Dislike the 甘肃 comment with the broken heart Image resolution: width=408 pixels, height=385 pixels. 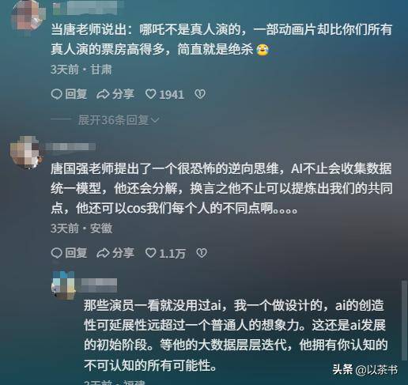(x=200, y=94)
